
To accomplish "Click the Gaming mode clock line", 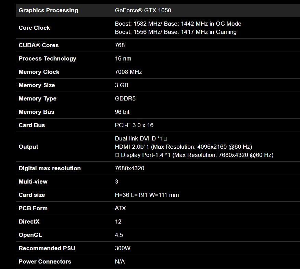I will tap(176, 32).
